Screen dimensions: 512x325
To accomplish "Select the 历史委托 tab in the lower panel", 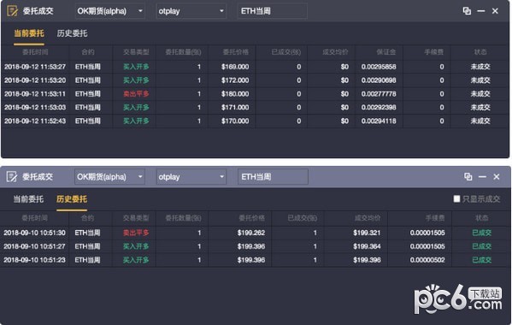I will click(x=72, y=199).
